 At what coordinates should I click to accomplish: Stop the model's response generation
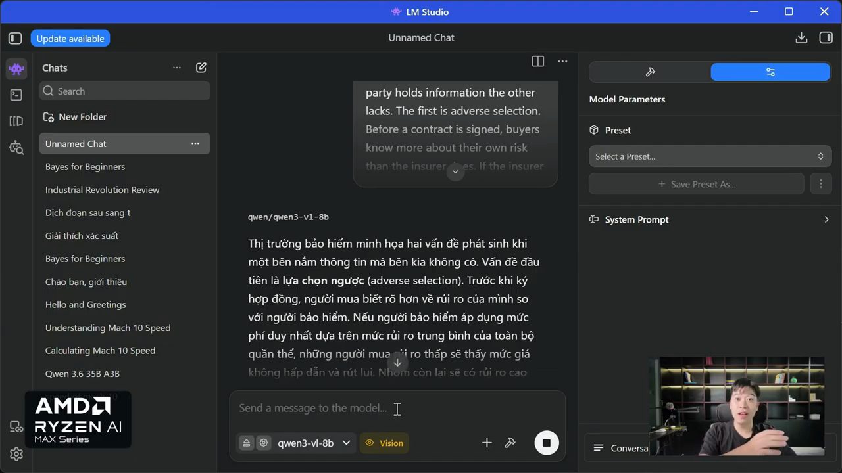546,443
